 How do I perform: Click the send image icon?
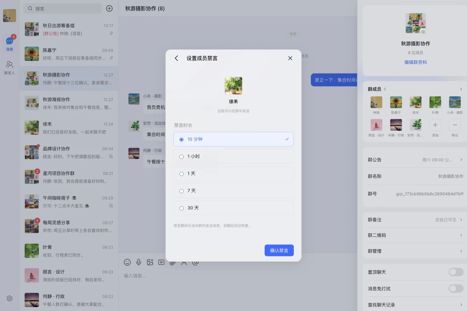tap(150, 262)
